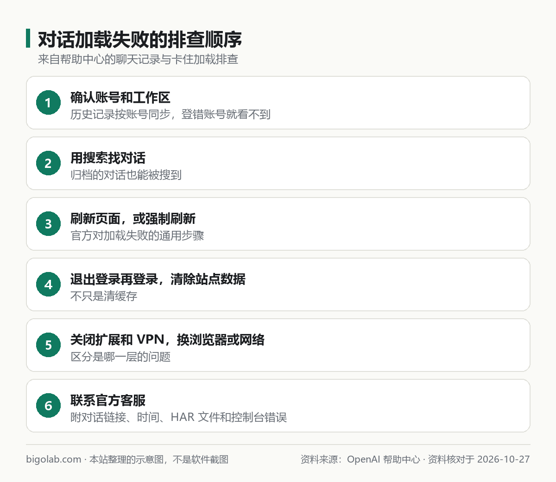
Task: Click the title 刷新页面，或强制刷新
Action: pyautogui.click(x=133, y=218)
